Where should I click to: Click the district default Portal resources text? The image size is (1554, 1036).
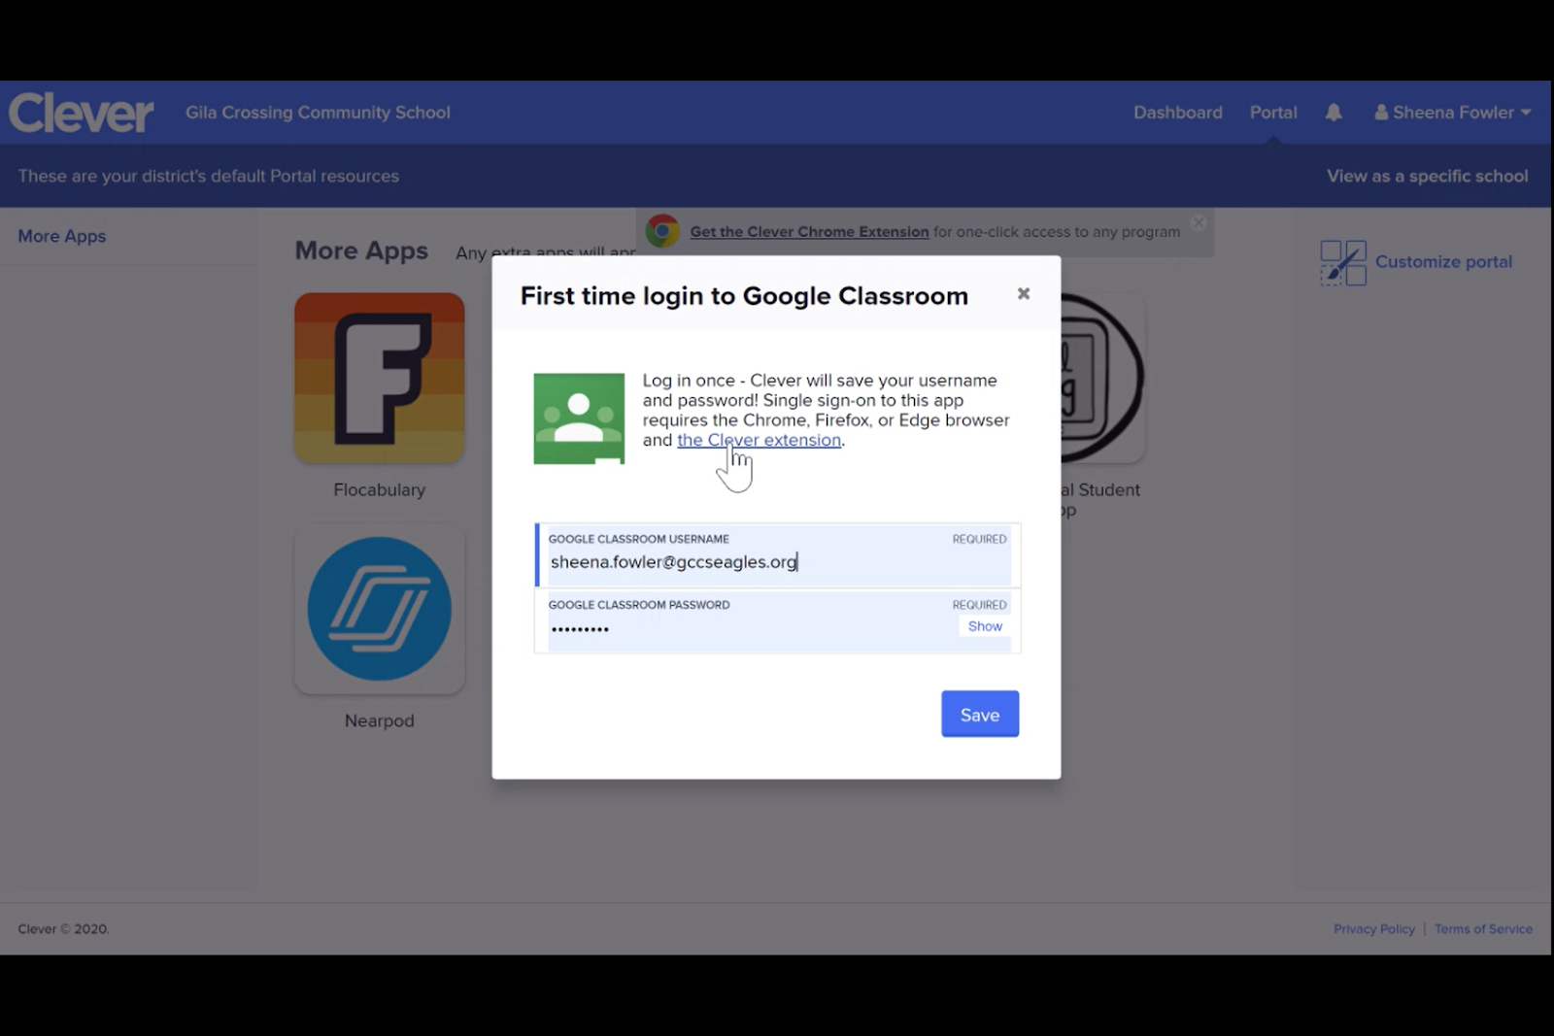209,176
